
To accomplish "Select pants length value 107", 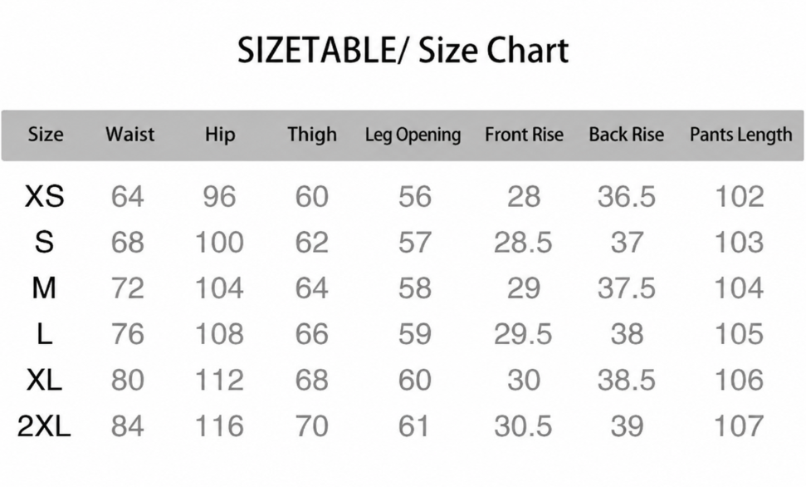I will (x=739, y=426).
